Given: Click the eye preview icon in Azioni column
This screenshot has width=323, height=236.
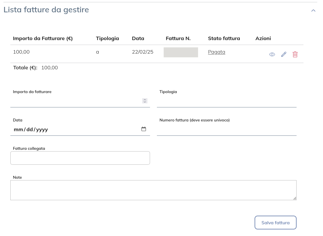Looking at the screenshot, I should [x=272, y=54].
